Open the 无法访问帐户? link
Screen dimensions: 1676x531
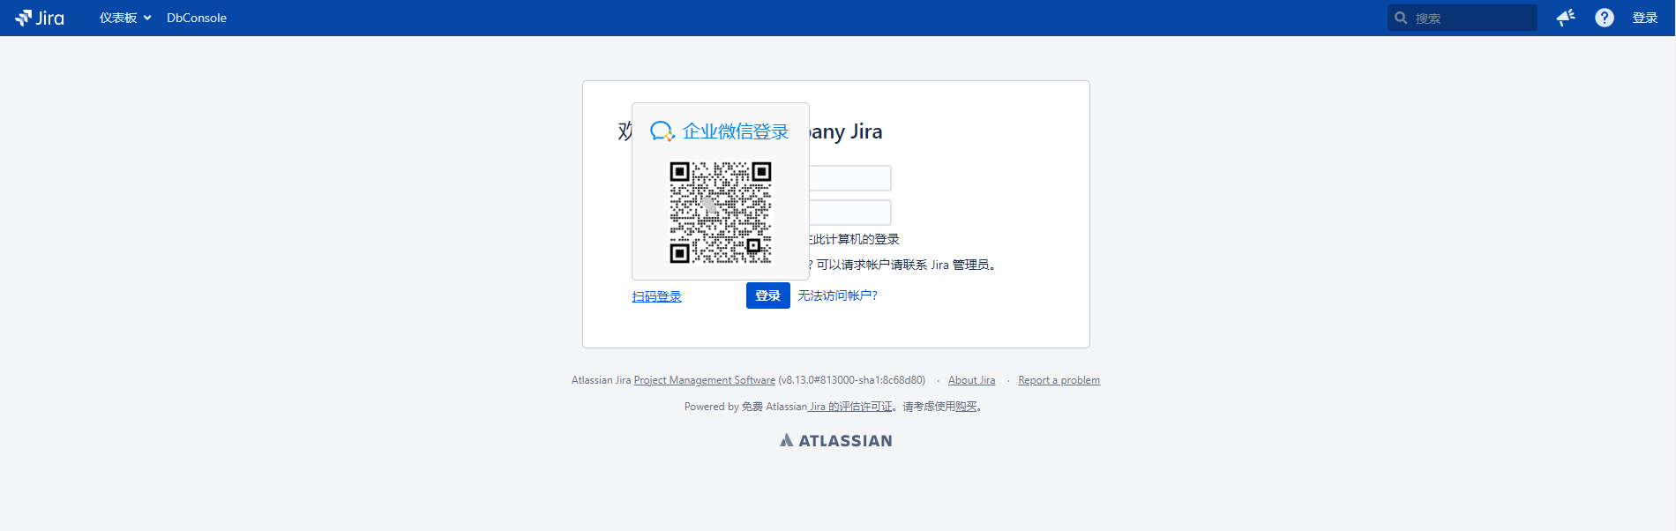coord(837,295)
